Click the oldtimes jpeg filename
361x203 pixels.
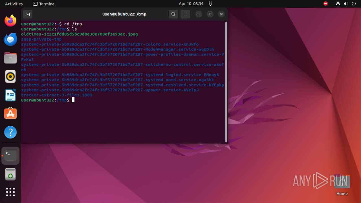pyautogui.click(x=80, y=34)
